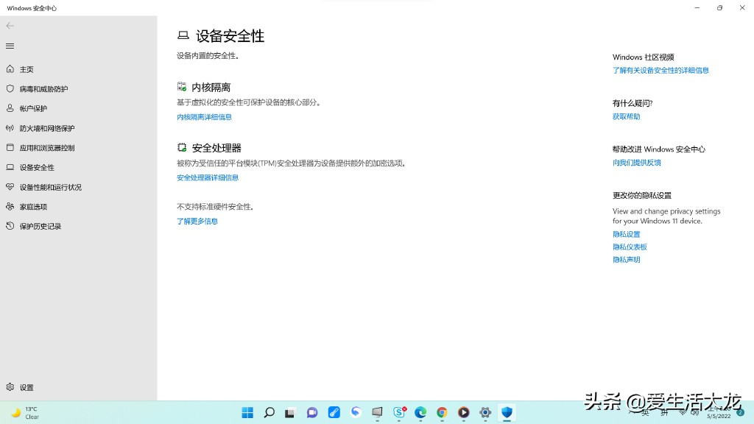The width and height of the screenshot is (754, 424).
Task: Open 隐私声明 link
Action: [x=626, y=260]
